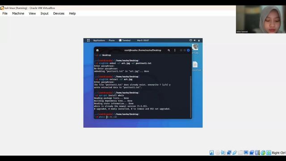The width and height of the screenshot is (286, 161).
Task: Open the VirtualBox File menu
Action: point(5,13)
